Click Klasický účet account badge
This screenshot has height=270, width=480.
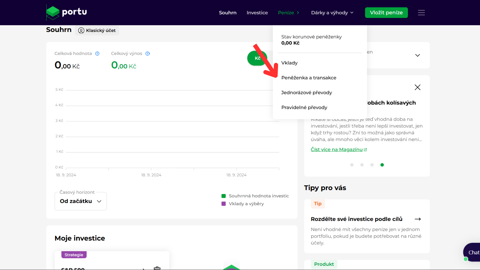97,30
